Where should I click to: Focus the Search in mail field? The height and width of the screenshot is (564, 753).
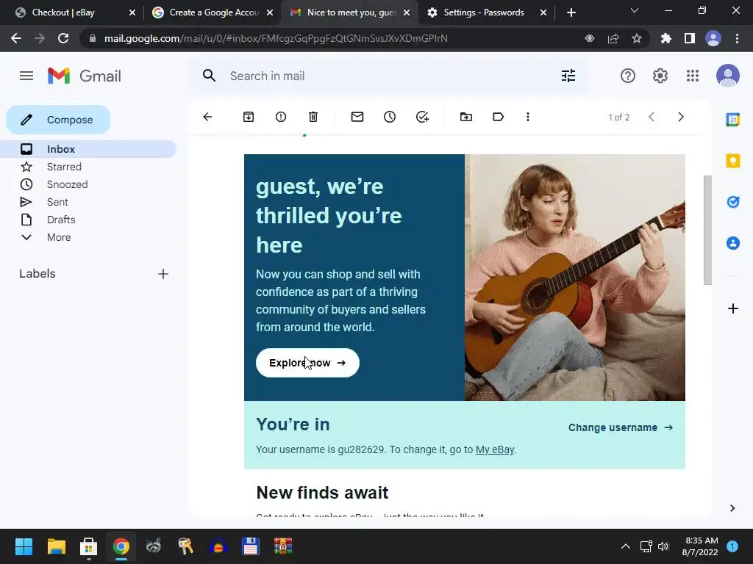click(389, 76)
